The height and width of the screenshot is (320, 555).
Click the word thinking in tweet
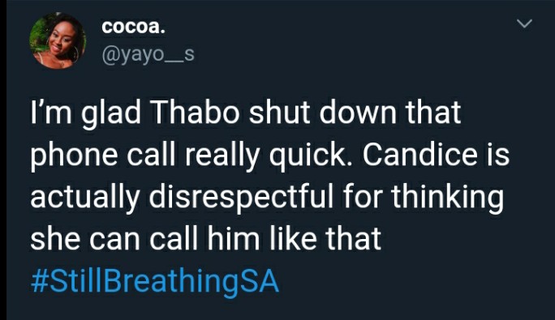coord(447,198)
